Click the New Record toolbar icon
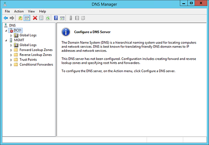 (83, 18)
